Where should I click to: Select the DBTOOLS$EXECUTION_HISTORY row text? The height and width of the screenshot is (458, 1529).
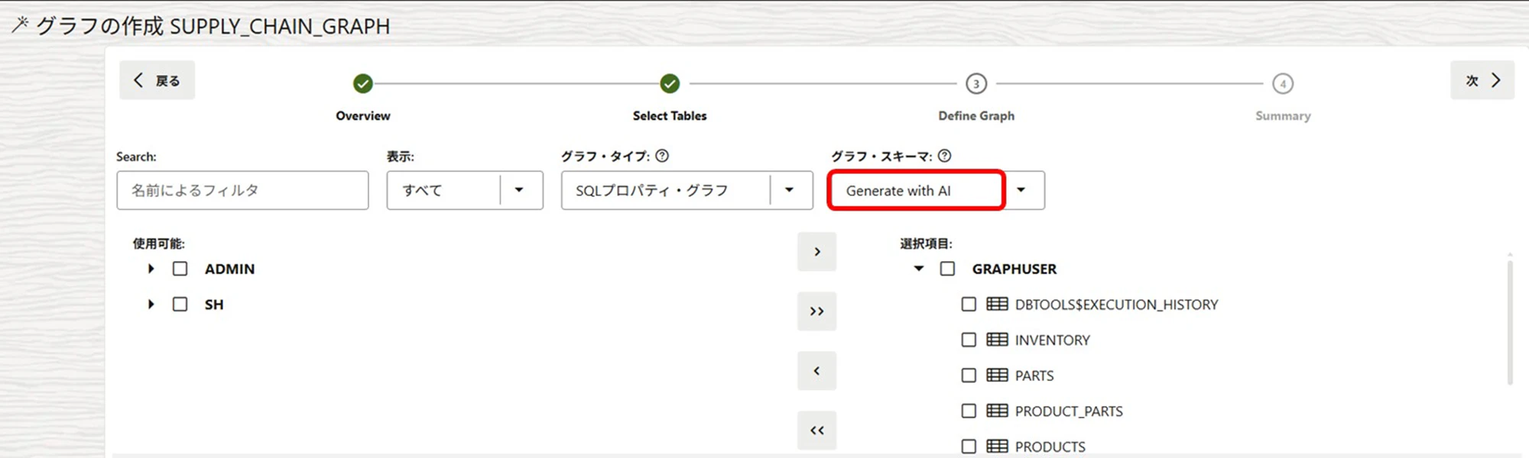[x=1116, y=305]
